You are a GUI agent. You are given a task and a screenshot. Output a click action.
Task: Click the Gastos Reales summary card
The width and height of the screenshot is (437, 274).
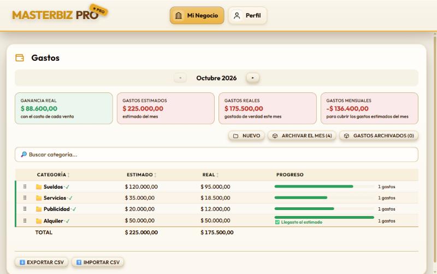(268, 108)
